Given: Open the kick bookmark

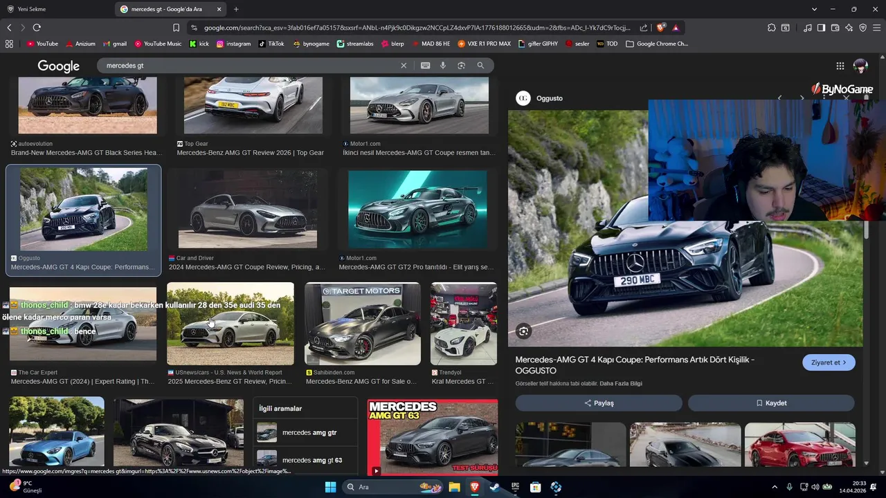Looking at the screenshot, I should 199,44.
